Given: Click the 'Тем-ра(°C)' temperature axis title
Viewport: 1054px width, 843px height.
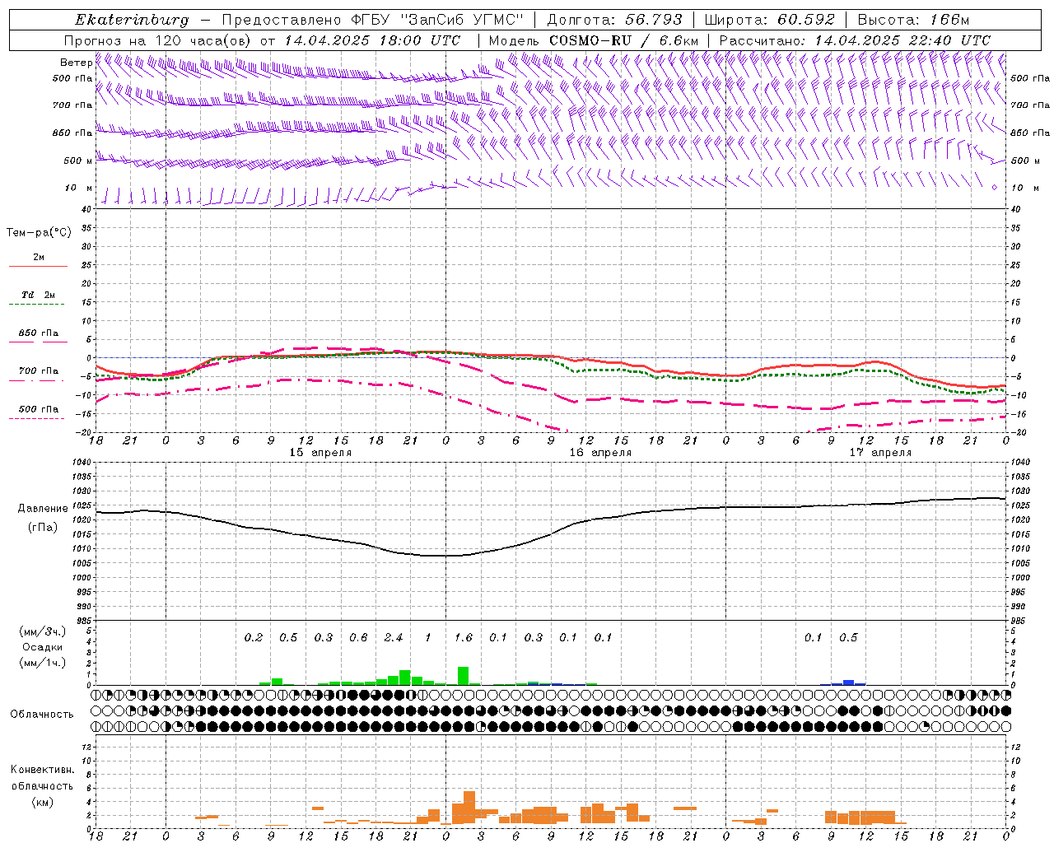Looking at the screenshot, I should pos(39,233).
